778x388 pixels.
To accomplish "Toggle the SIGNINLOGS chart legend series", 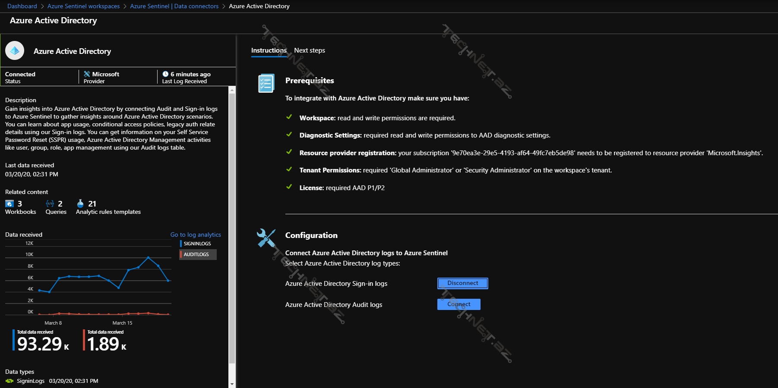I will 197,244.
